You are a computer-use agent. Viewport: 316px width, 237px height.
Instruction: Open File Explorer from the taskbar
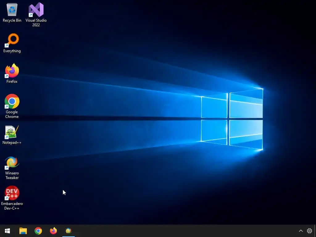[x=23, y=231]
